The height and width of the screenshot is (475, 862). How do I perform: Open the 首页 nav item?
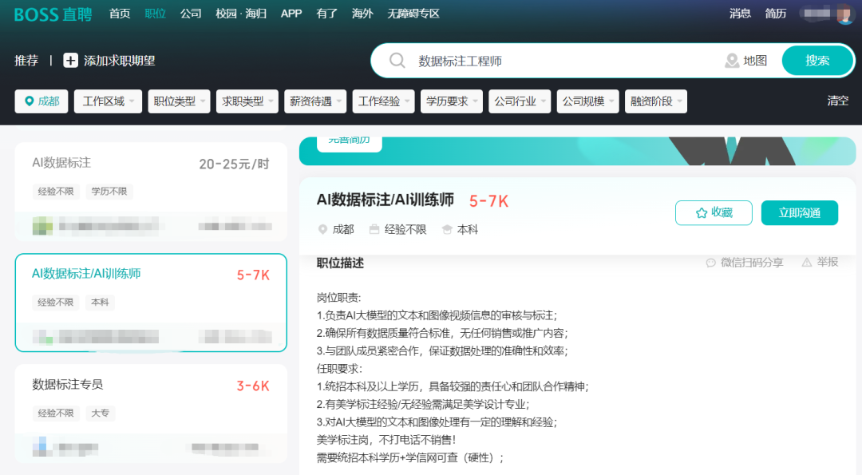click(x=119, y=14)
